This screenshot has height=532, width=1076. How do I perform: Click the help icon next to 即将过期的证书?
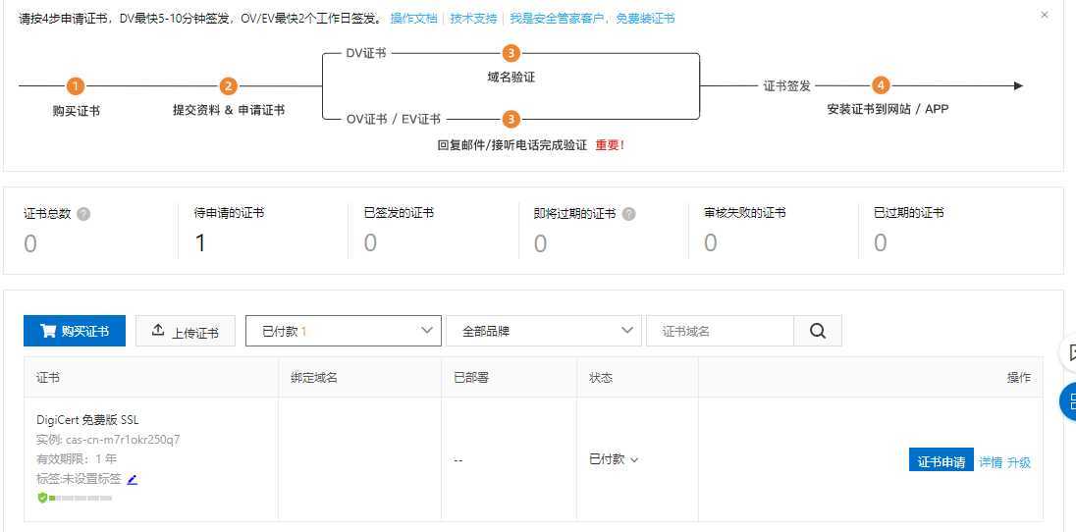click(x=628, y=213)
